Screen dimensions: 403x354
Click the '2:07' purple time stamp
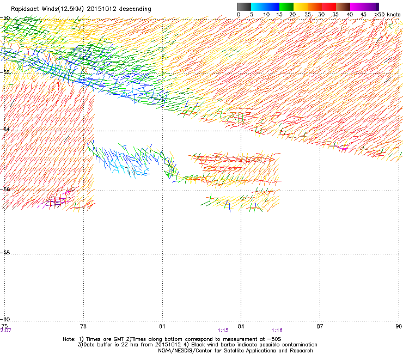[x=5, y=331]
